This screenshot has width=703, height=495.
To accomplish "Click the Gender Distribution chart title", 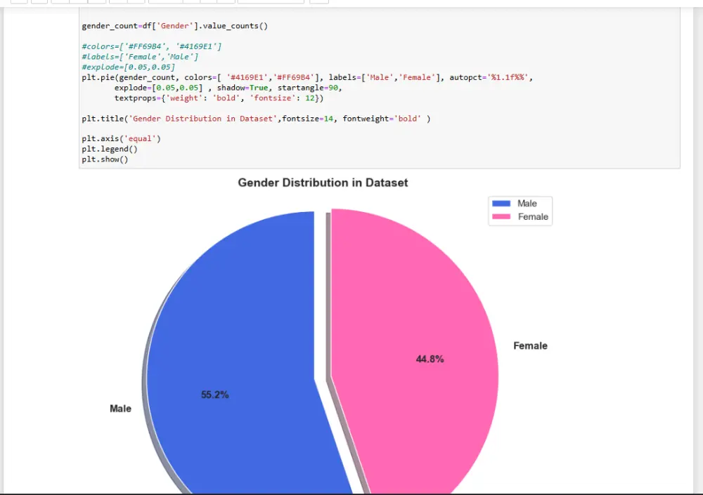I will click(323, 183).
